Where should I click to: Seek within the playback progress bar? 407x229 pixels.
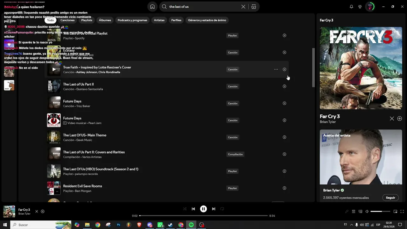pos(203,216)
